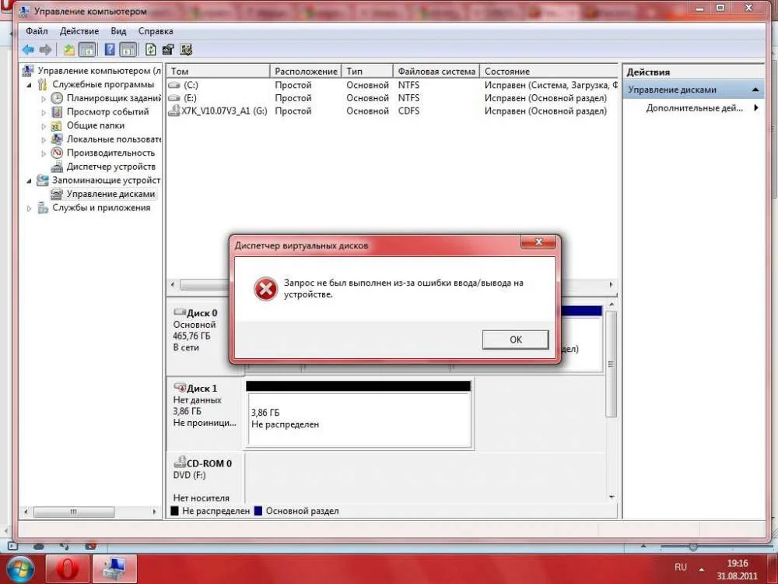The width and height of the screenshot is (778, 584).
Task: Expand the Общие папки node
Action: point(44,126)
